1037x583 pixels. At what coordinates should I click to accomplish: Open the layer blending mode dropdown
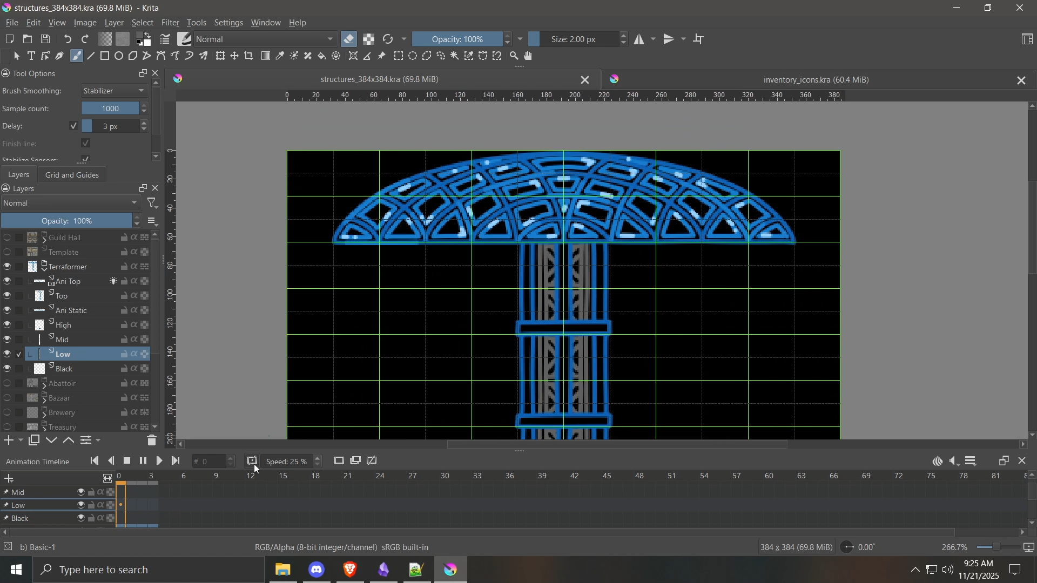point(71,204)
